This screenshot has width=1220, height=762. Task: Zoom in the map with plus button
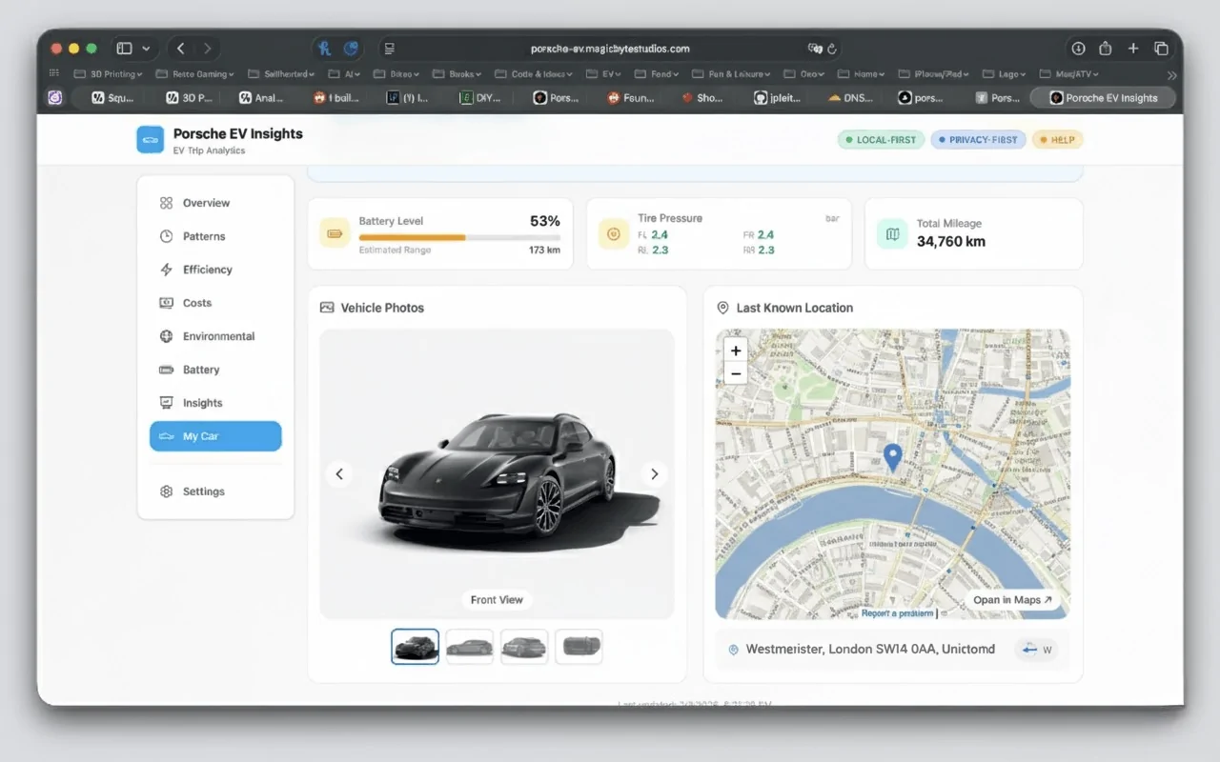tap(735, 351)
